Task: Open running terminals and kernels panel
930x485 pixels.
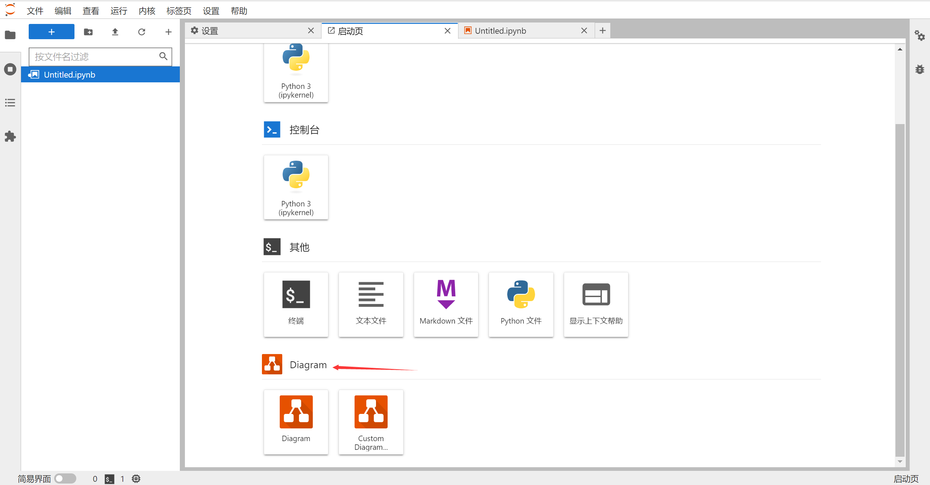Action: click(10, 69)
